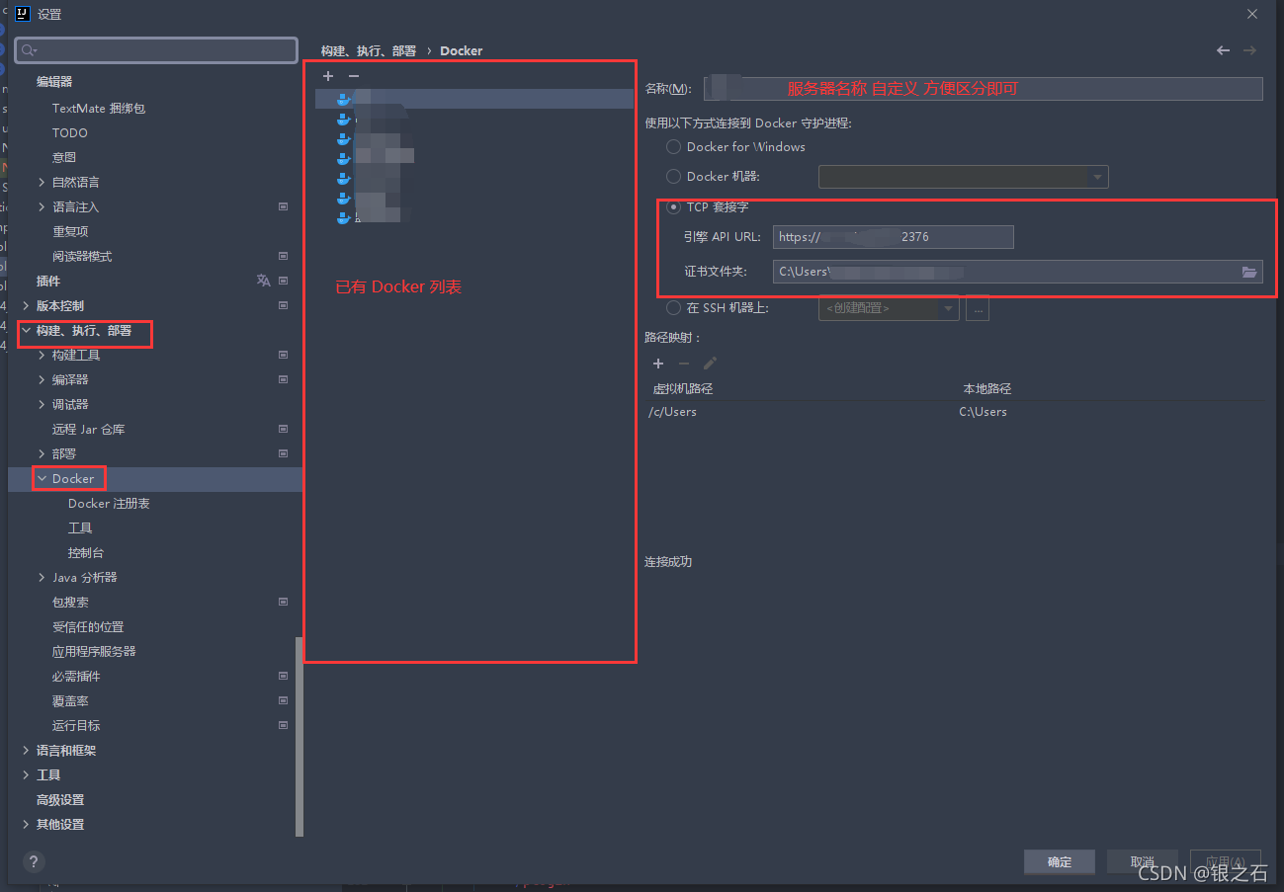Click project-level icon next to 编译器
Viewport: 1284px width, 892px height.
click(x=283, y=379)
